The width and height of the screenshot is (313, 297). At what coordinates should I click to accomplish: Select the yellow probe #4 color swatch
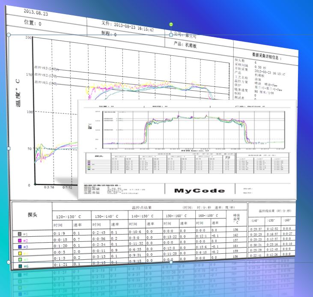click(20, 253)
